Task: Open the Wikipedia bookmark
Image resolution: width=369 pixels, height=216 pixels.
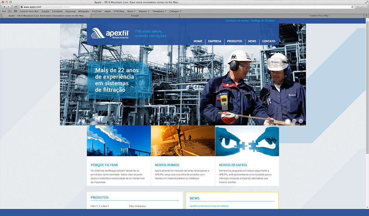Action: coord(83,11)
